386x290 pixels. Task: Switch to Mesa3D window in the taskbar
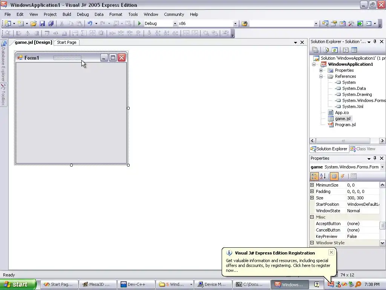98,285
